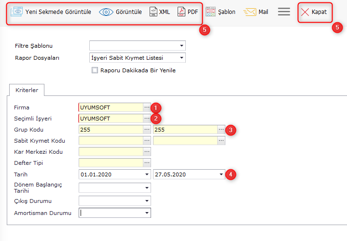Click the Defter Tipi lookup ellipsis button
Screen dimensions: 347x241
click(147, 163)
